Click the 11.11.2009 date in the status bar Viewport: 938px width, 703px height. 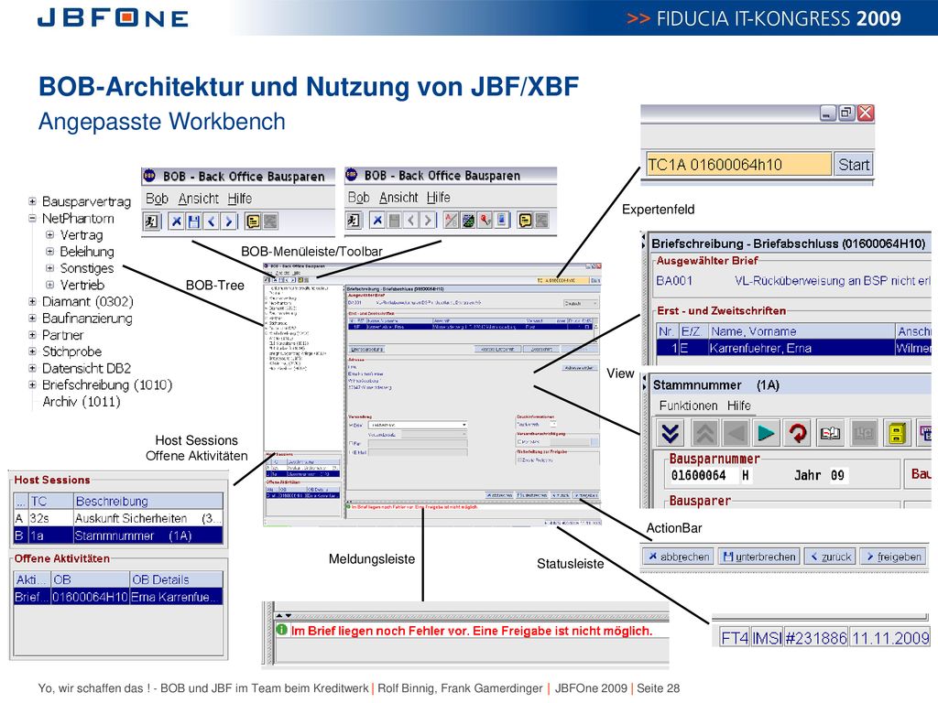pyautogui.click(x=889, y=638)
